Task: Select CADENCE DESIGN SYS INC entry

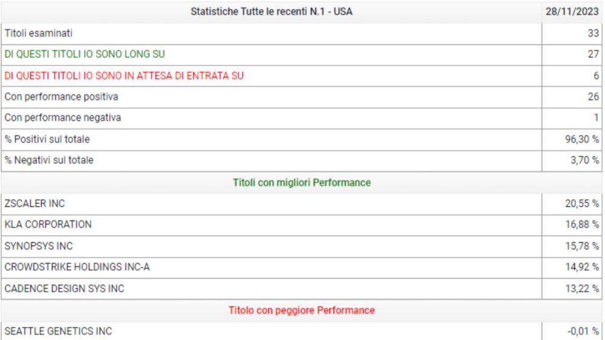Action: tap(64, 289)
